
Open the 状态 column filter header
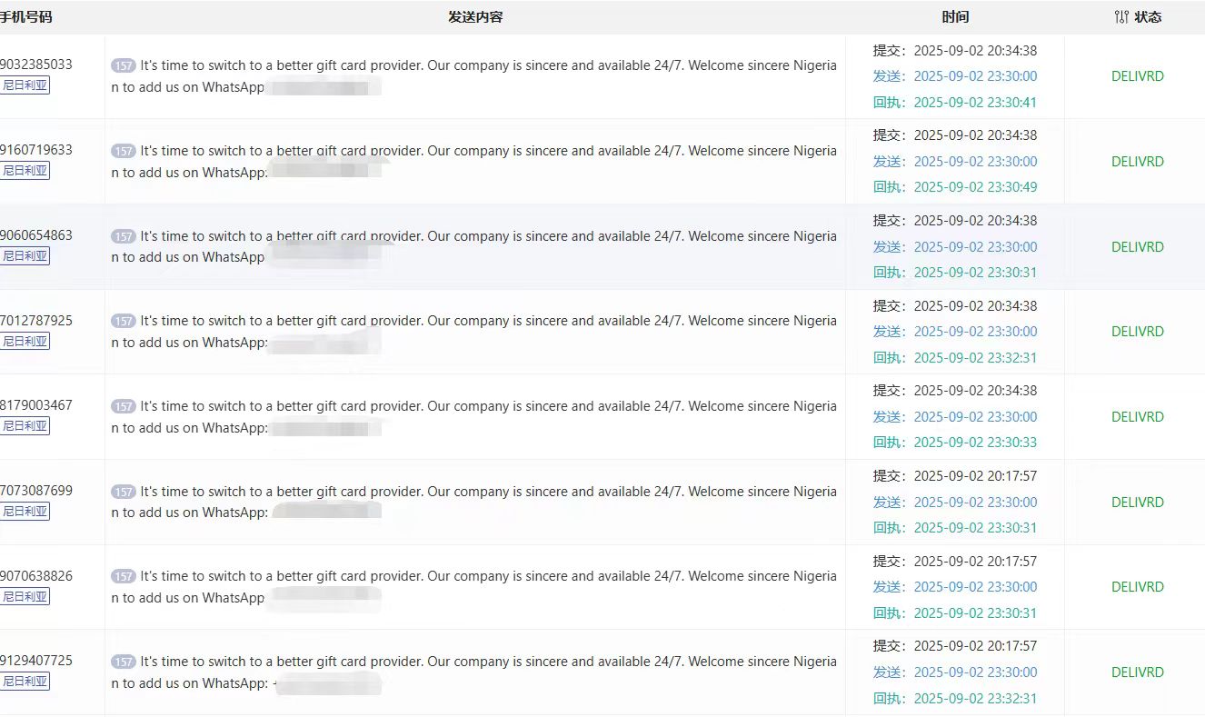click(1148, 17)
